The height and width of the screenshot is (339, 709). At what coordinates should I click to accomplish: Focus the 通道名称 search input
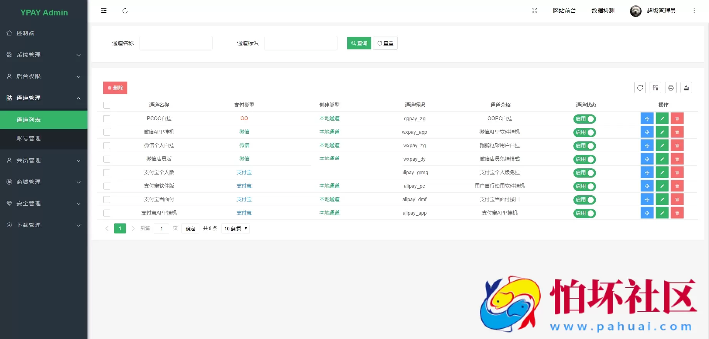[x=176, y=43]
